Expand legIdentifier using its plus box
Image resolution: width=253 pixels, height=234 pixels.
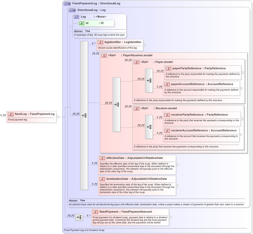[144, 45]
